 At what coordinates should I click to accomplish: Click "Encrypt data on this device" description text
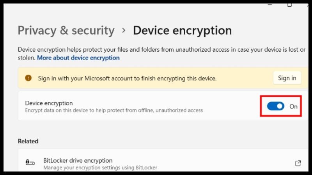click(114, 110)
